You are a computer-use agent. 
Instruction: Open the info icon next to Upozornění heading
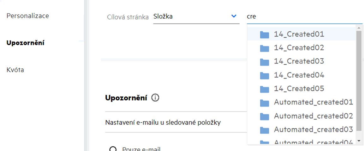(155, 98)
